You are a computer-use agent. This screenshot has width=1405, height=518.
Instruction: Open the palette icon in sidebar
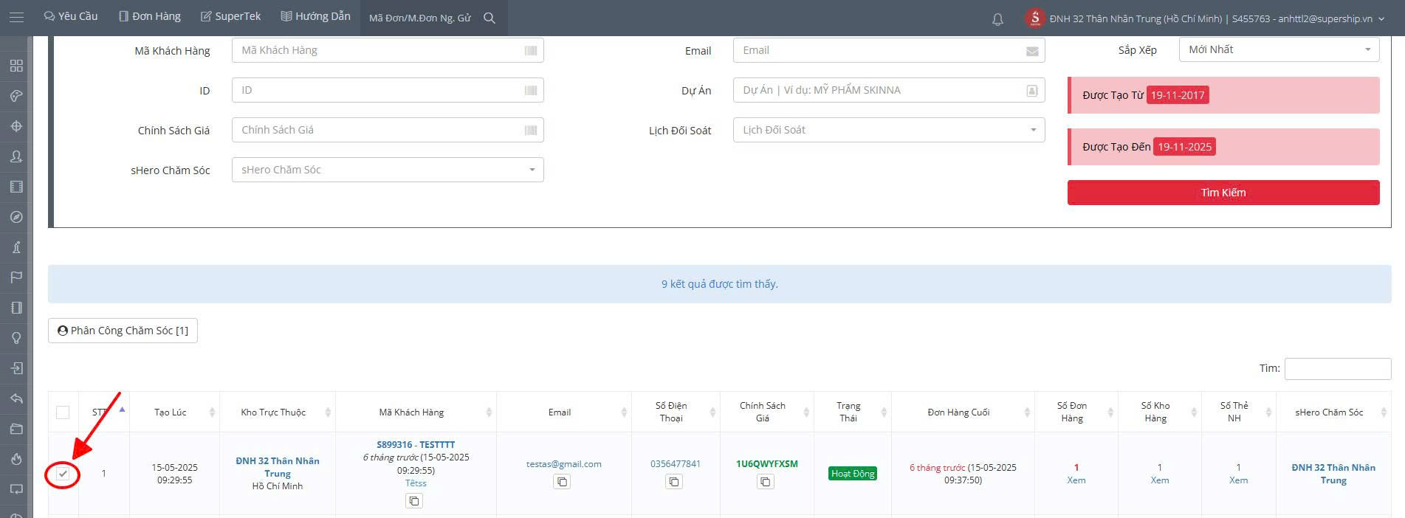click(x=16, y=96)
